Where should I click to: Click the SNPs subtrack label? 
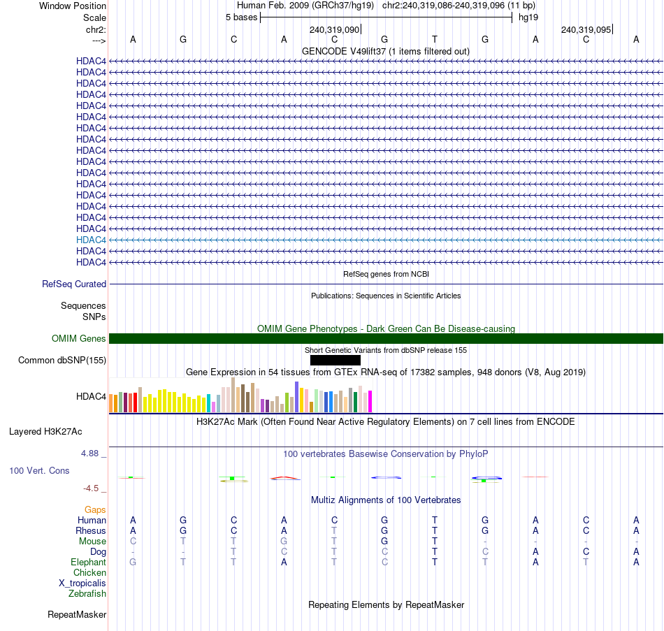click(x=94, y=317)
